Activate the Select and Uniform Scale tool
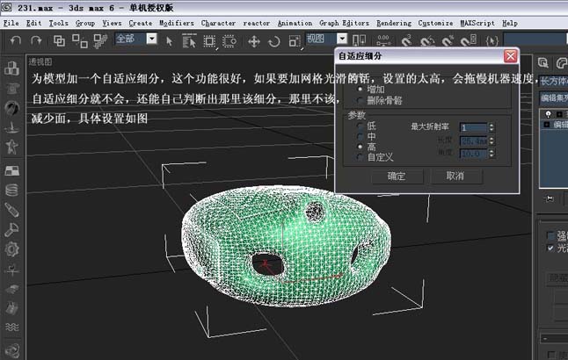568x360 pixels. (x=295, y=41)
